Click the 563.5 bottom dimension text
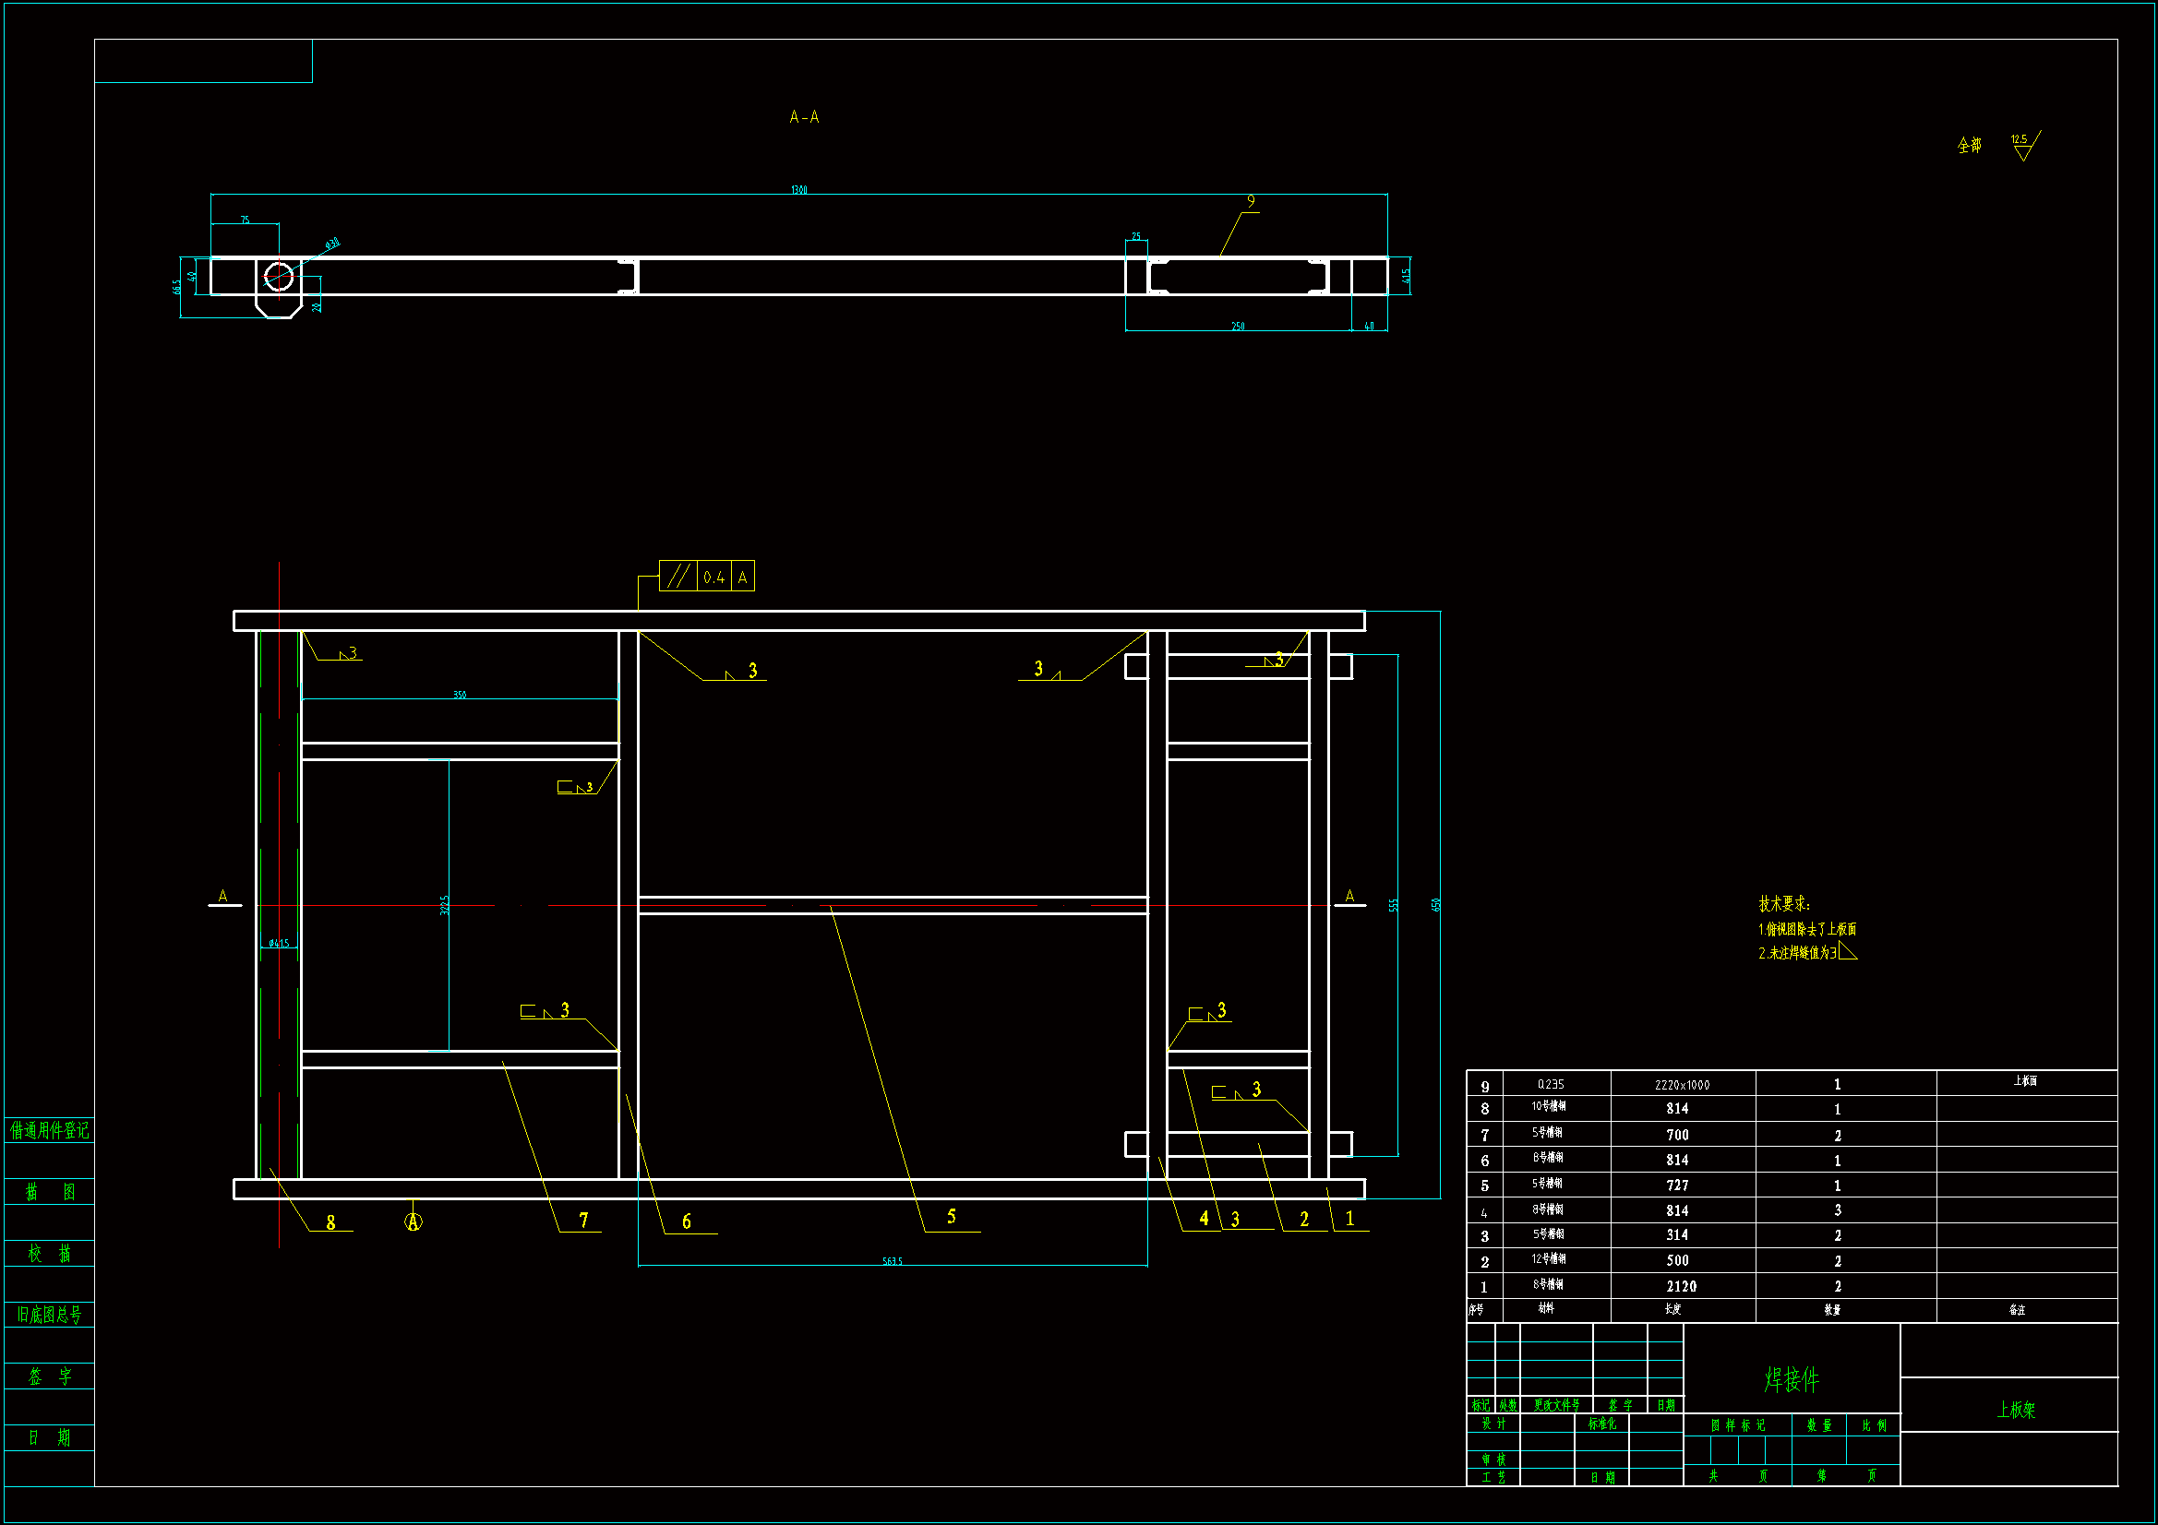Image resolution: width=2158 pixels, height=1525 pixels. tap(892, 1261)
